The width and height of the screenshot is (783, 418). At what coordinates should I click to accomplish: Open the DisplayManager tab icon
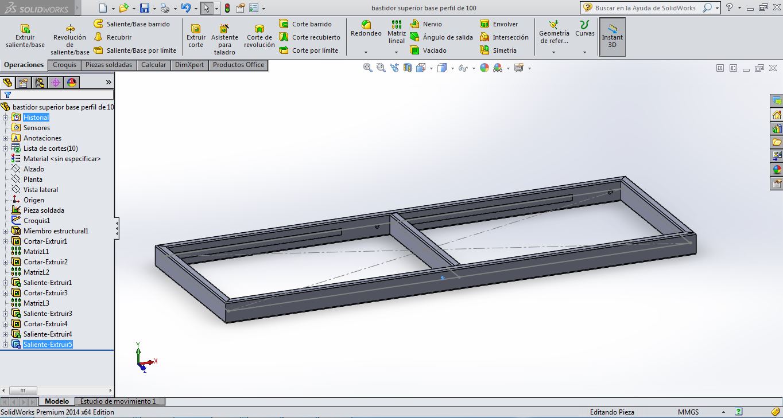[x=72, y=83]
